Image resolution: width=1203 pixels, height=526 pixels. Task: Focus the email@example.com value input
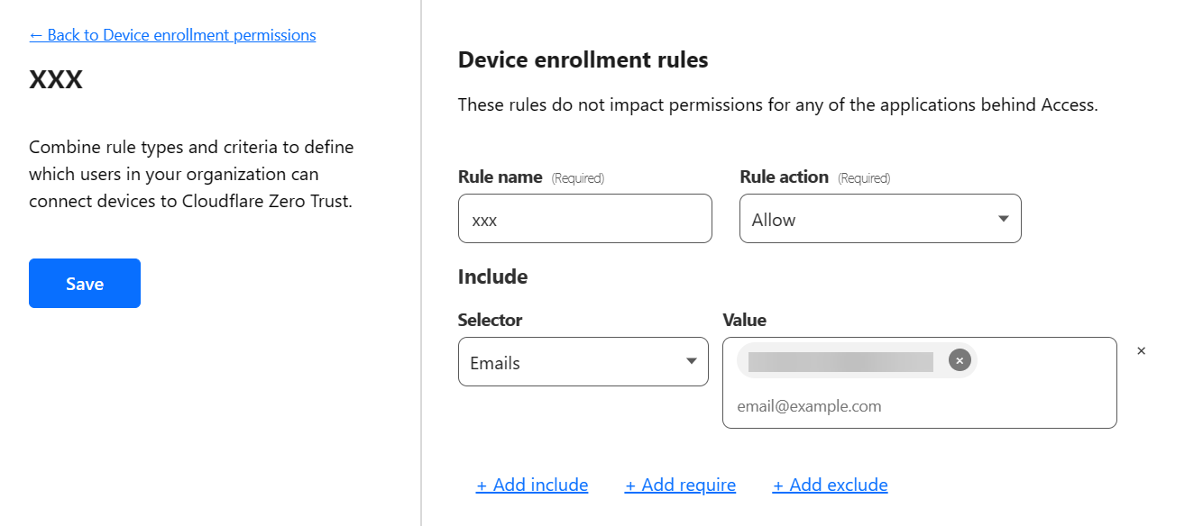click(x=918, y=406)
